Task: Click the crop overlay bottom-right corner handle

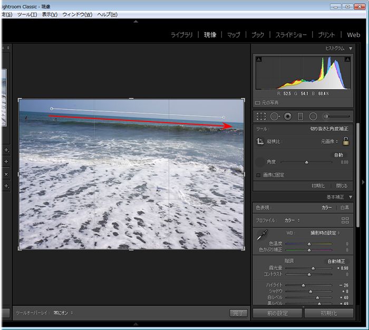Action: click(x=243, y=248)
